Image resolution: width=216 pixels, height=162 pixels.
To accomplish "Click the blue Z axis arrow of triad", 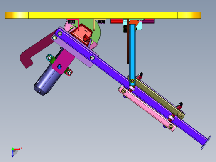I will (x=12, y=154).
